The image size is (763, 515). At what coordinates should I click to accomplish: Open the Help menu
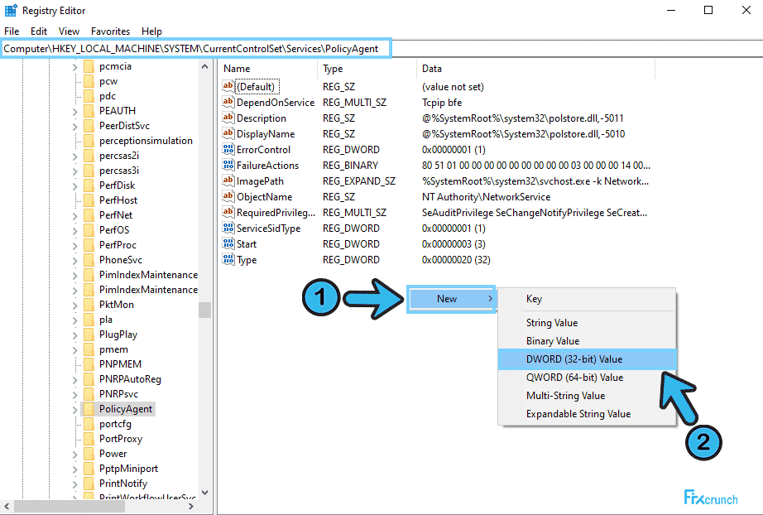pos(151,31)
